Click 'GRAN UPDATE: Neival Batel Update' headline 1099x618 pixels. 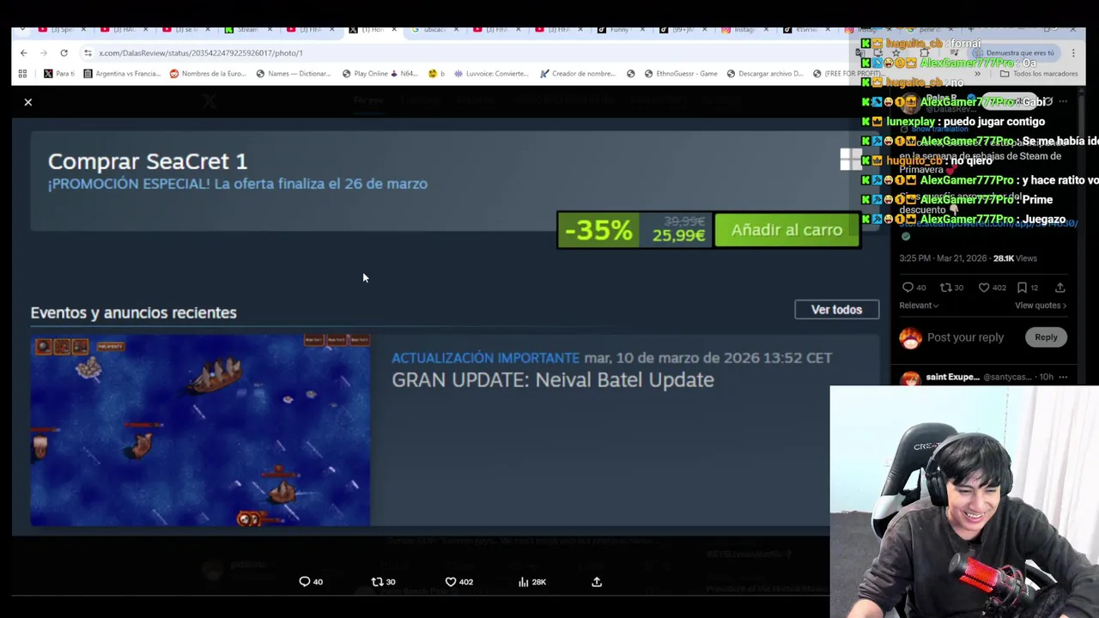[x=553, y=379]
